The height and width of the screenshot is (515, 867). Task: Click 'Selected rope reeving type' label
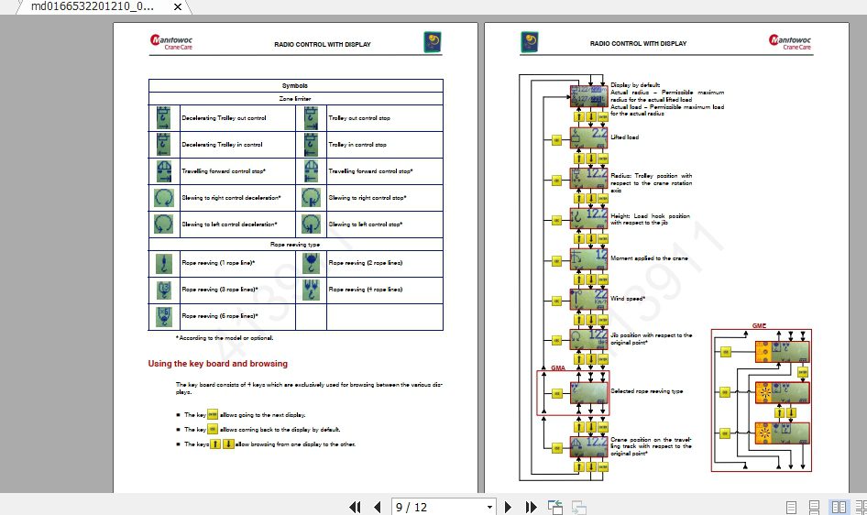[647, 391]
